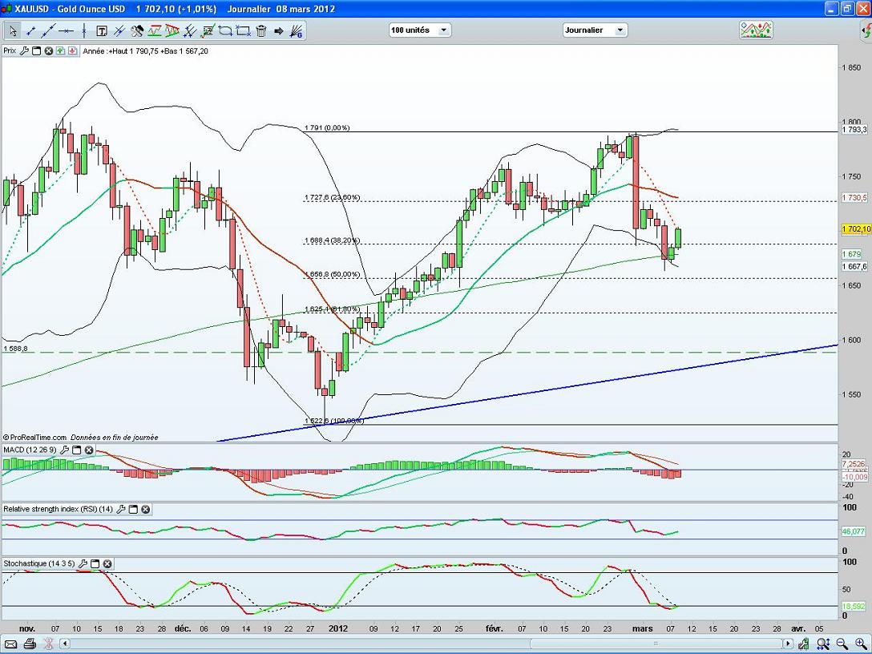Select the support resistance channel tool
872x654 pixels.
(x=155, y=31)
